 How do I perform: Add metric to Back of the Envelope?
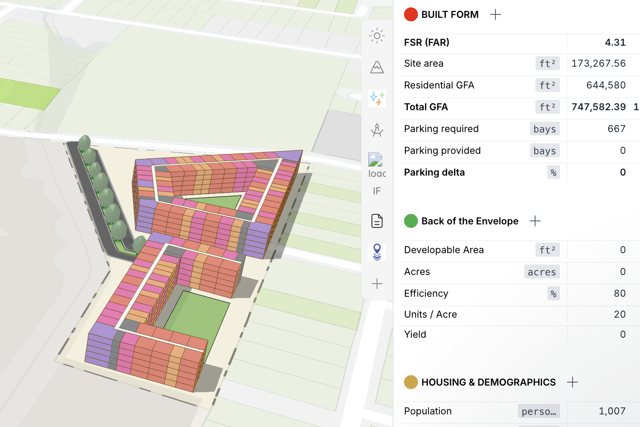click(535, 221)
